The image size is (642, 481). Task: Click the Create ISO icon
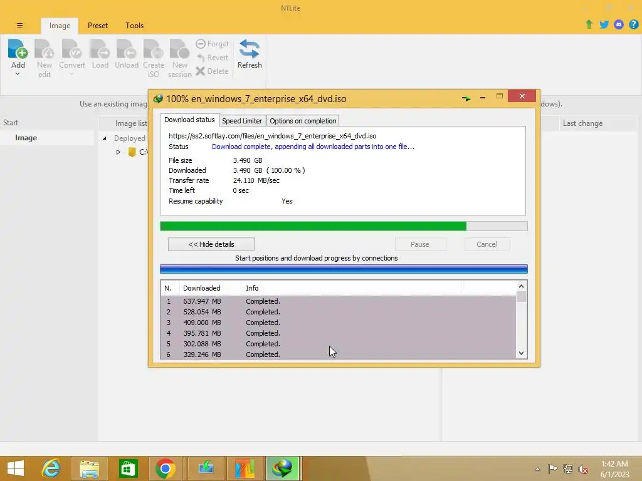pos(154,49)
